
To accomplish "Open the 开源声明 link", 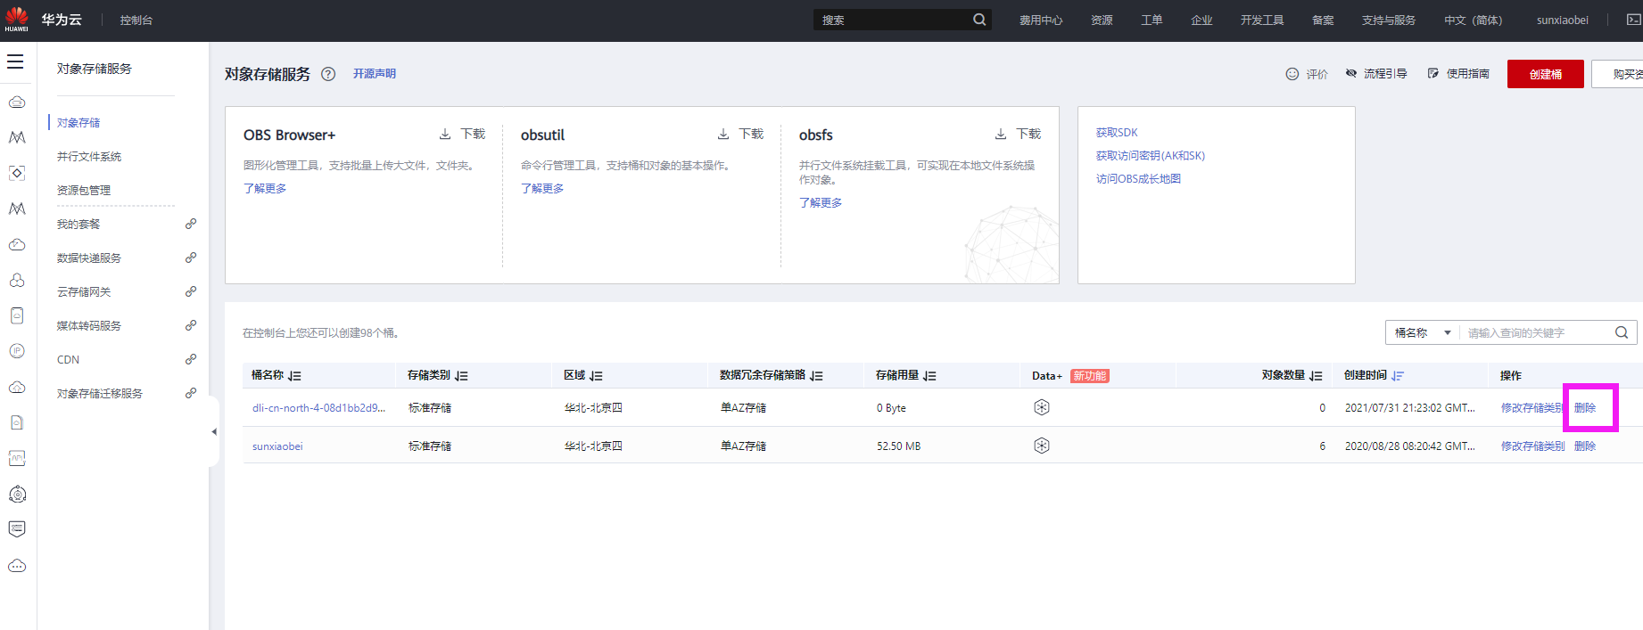I will click(x=375, y=74).
